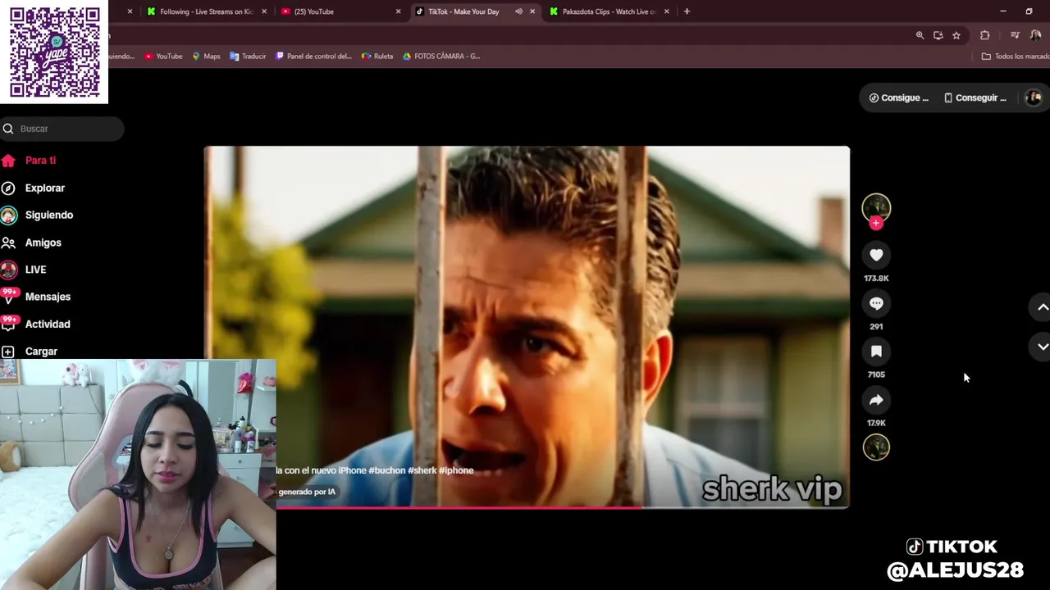The height and width of the screenshot is (590, 1050).
Task: Click the Buscar search field
Action: click(62, 129)
